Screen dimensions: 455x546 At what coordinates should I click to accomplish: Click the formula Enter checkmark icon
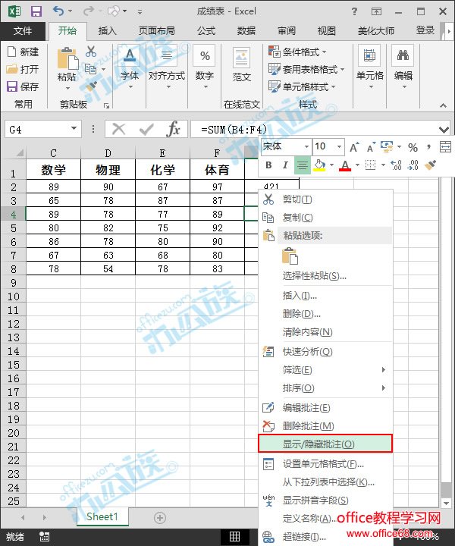click(x=146, y=130)
